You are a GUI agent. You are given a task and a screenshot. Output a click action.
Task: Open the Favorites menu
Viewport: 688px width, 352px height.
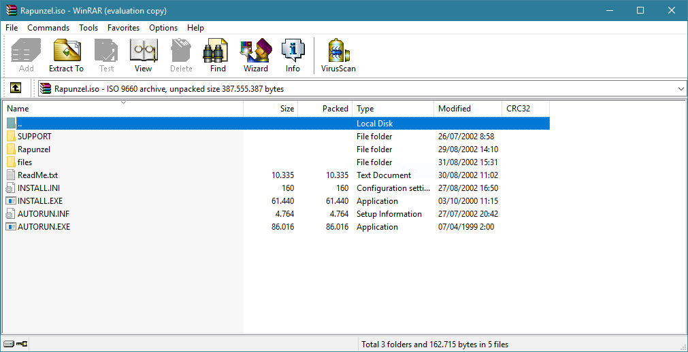[x=123, y=28]
